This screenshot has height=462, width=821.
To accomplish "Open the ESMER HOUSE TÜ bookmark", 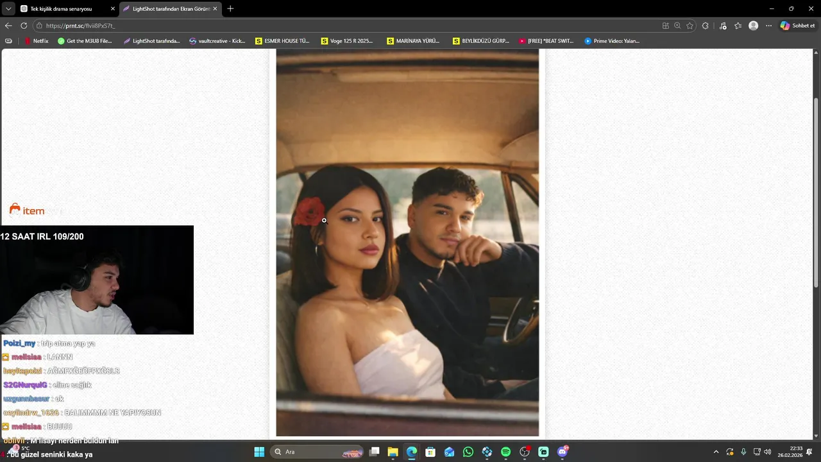I will click(282, 41).
